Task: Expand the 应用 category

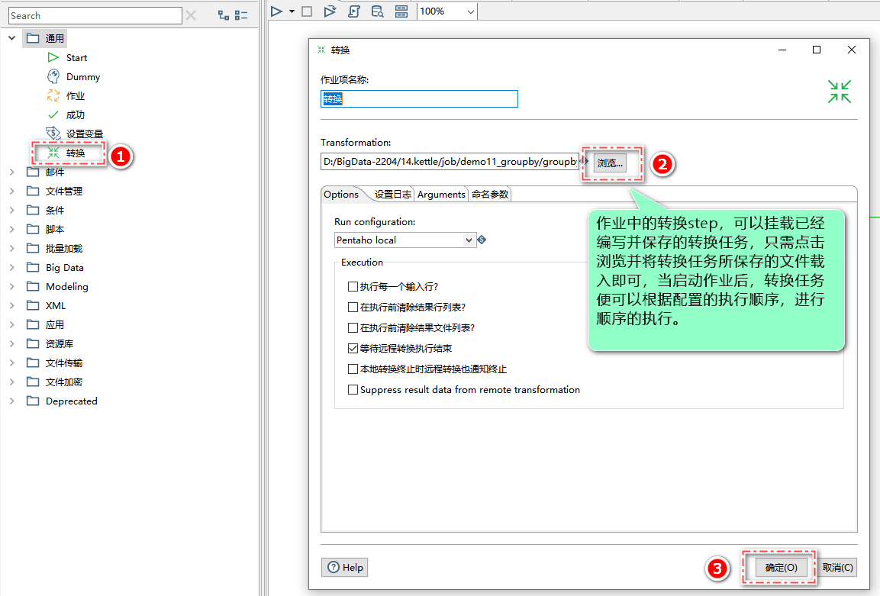Action: pyautogui.click(x=11, y=324)
